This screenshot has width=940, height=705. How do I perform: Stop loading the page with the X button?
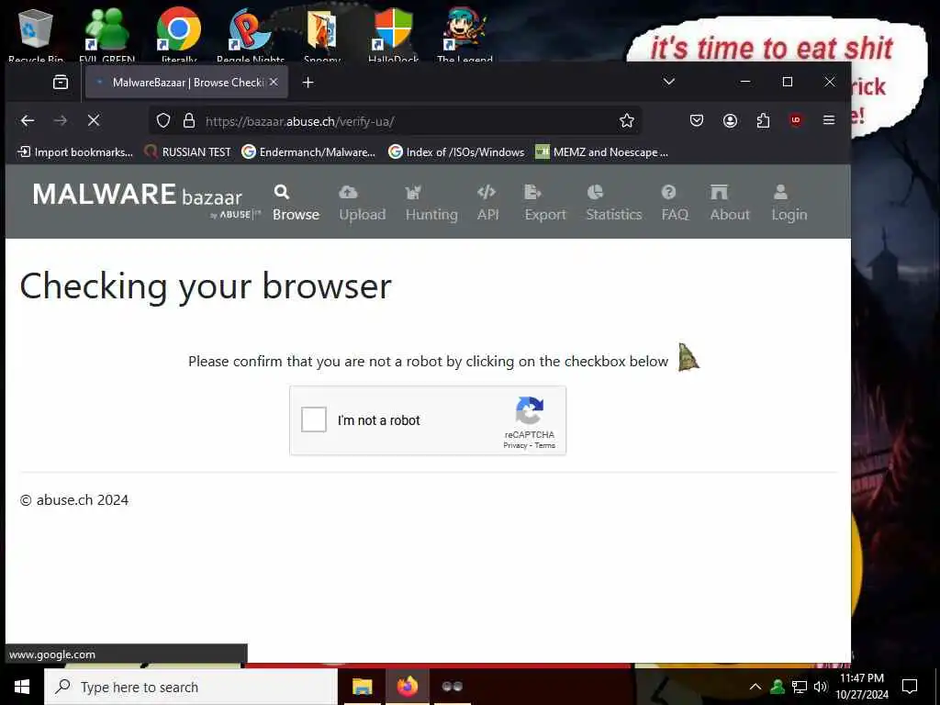94,120
